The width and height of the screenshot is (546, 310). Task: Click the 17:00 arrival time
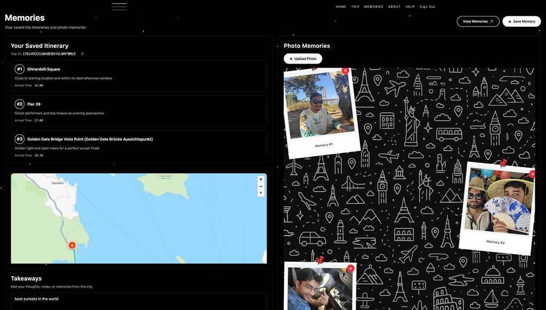click(38, 120)
